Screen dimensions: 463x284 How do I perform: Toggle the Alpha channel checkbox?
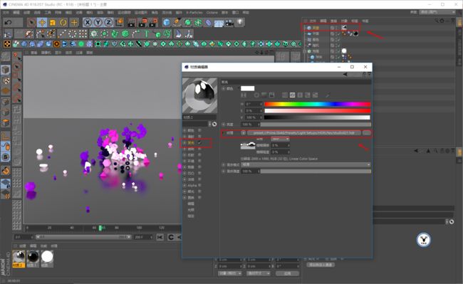click(x=199, y=186)
